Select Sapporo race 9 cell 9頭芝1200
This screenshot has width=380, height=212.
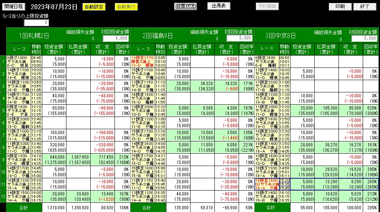19,160
